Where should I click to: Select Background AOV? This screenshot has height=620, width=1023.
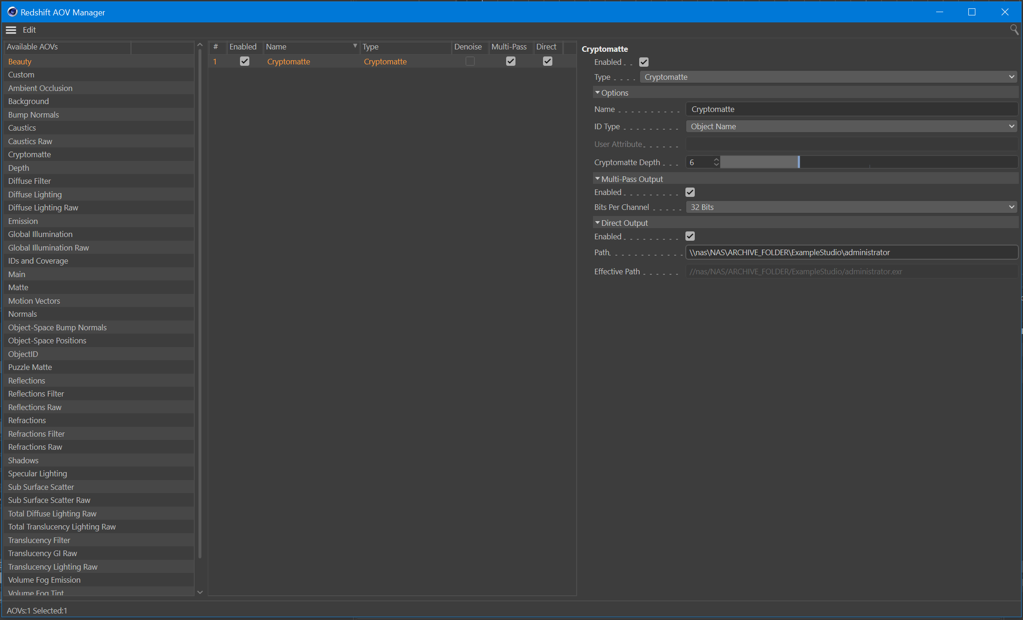[x=99, y=101]
